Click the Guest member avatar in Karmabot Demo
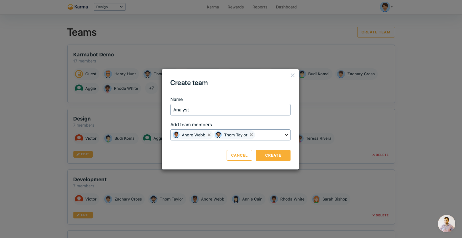This screenshot has height=238, width=462. tap(79, 74)
